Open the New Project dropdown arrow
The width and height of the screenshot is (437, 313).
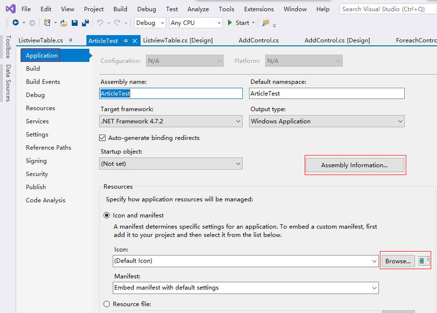tap(56, 23)
